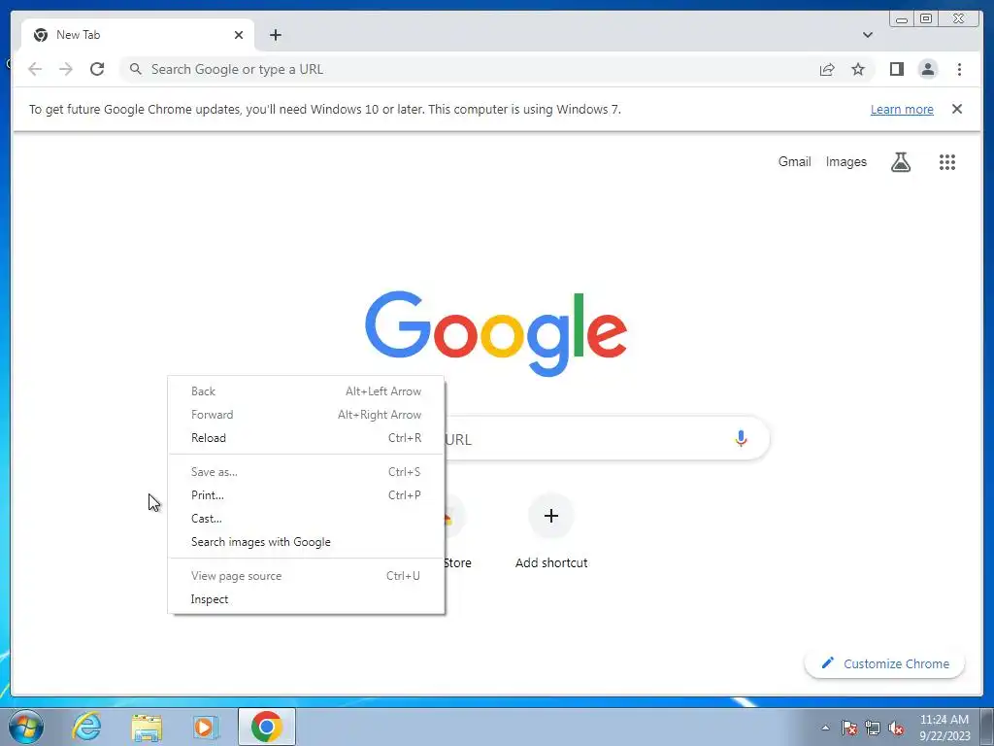The image size is (994, 746).
Task: Open the Chrome three-dot menu
Action: pos(959,69)
